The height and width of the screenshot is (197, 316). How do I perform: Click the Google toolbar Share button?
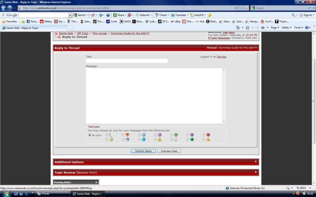tap(119, 15)
